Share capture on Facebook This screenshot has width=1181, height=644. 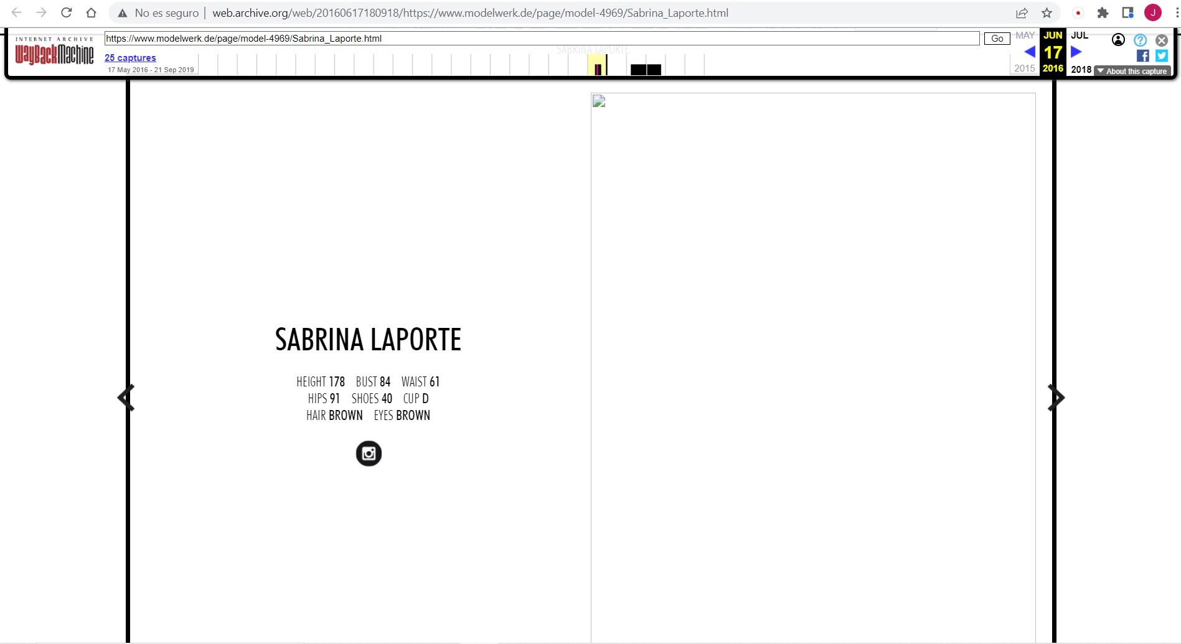tap(1143, 55)
